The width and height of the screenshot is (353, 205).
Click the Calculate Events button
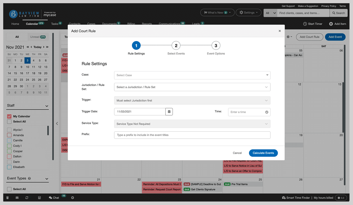click(263, 153)
